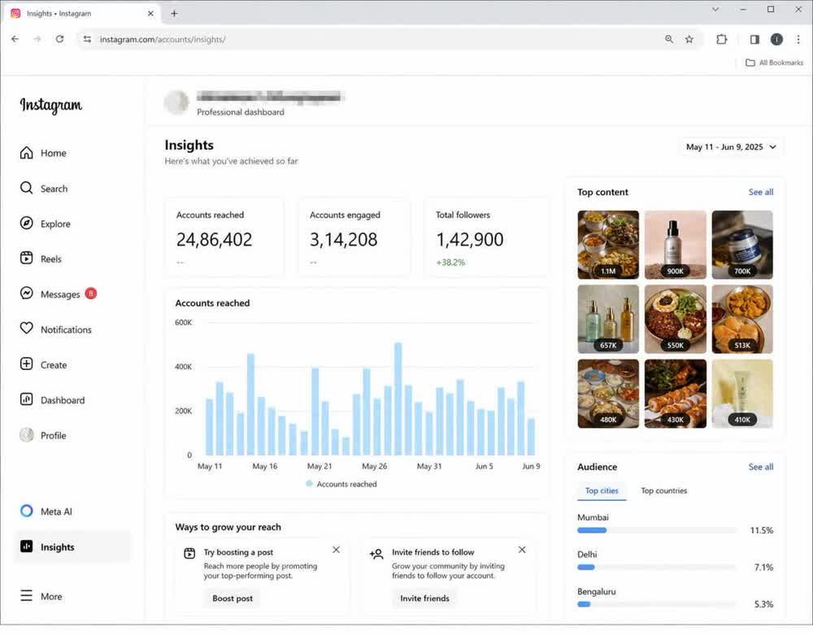Open Messages with 8 unread badge

58,294
